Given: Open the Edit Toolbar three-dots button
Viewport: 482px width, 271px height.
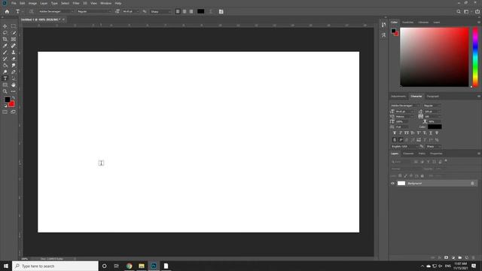Looking at the screenshot, I should [14, 91].
